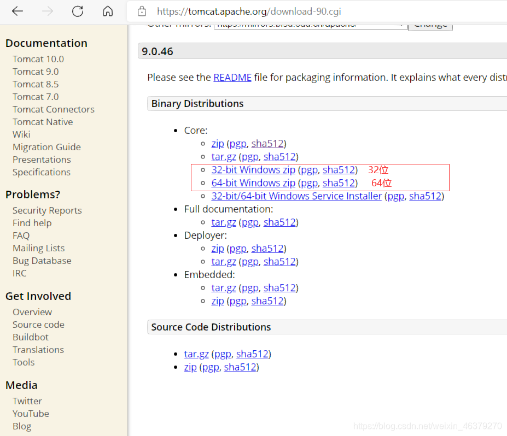Open the README file link
The image size is (507, 436).
pos(232,78)
